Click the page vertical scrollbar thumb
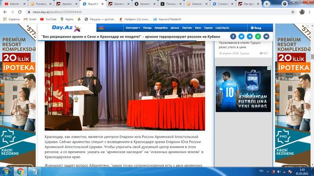This screenshot has width=314, height=176. (312, 56)
